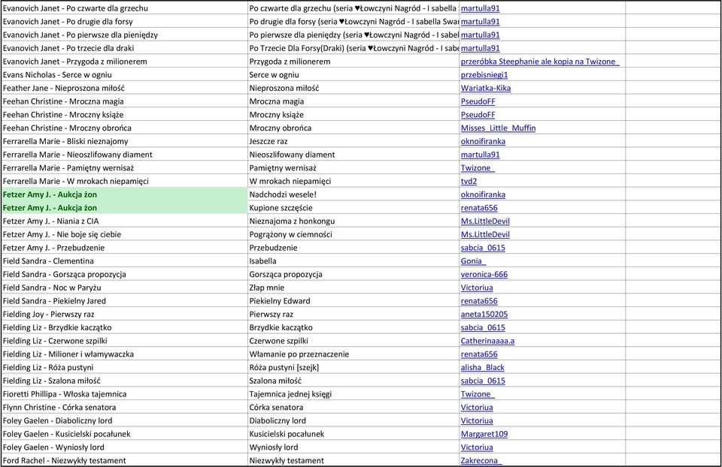Click martulla91 link in Po drugie dla forsy row
Screen dimensions: 722x467
(x=481, y=22)
